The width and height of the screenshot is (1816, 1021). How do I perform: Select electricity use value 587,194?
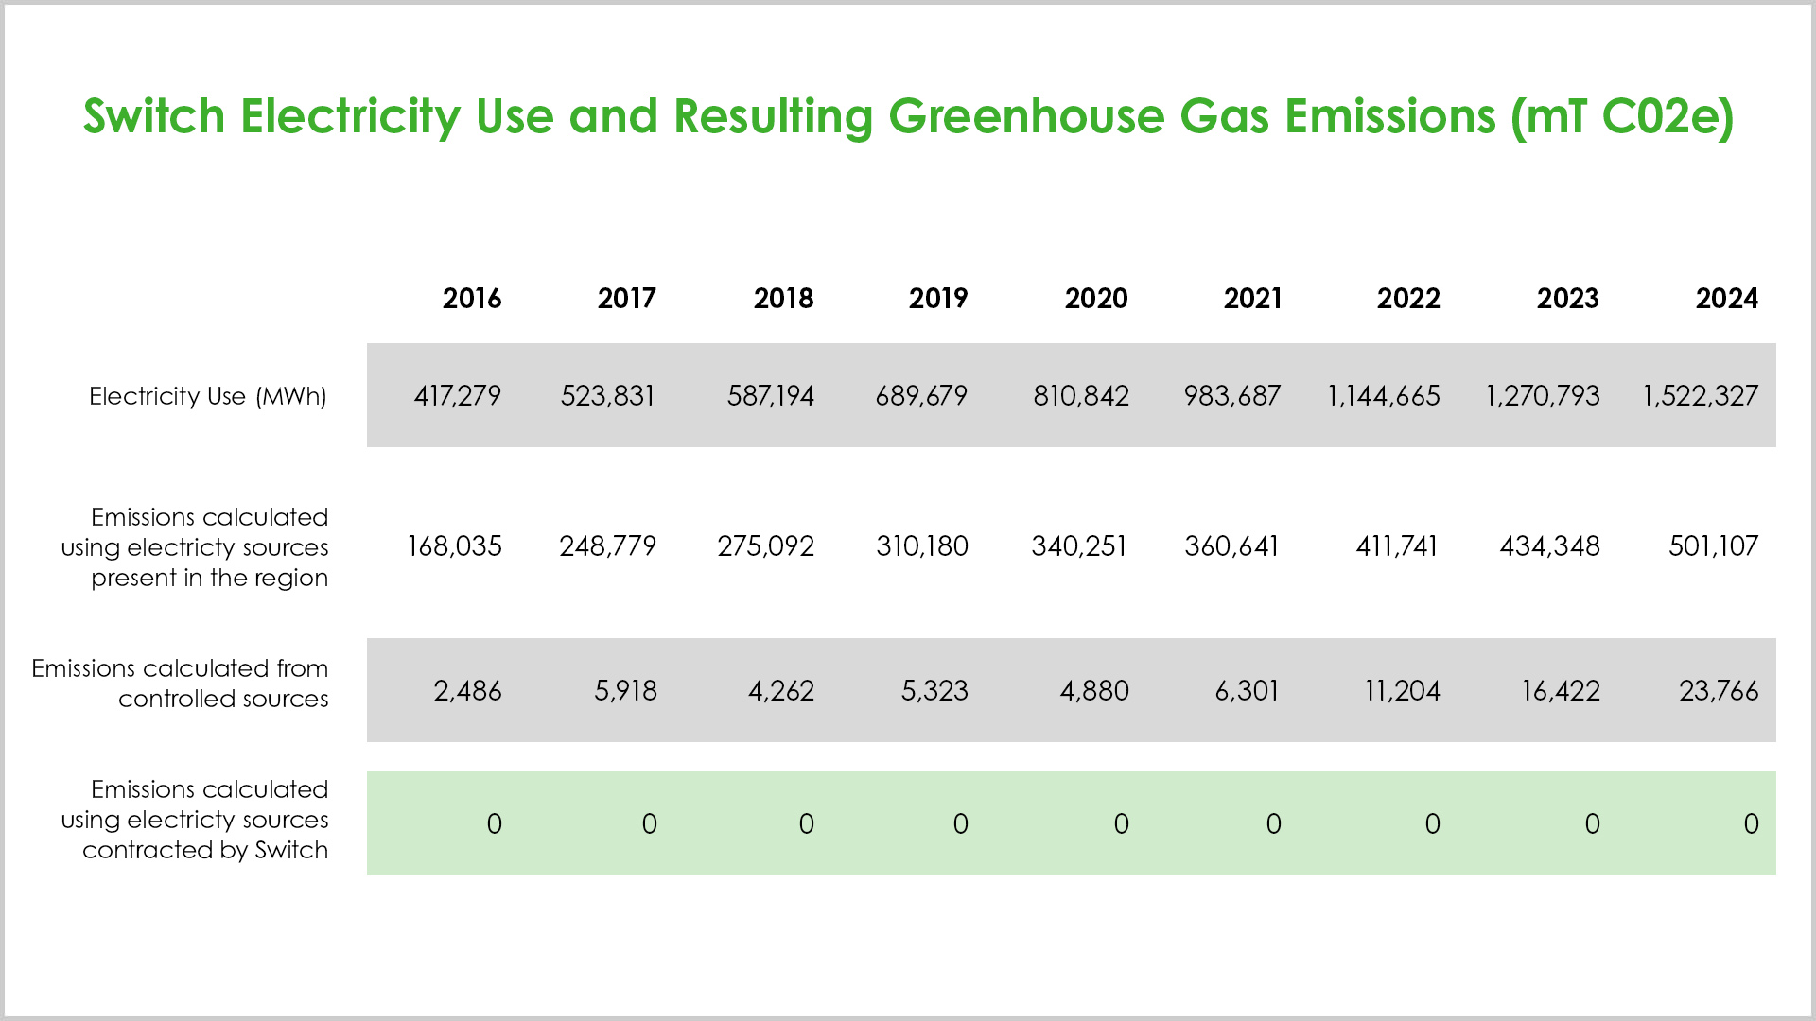771,396
